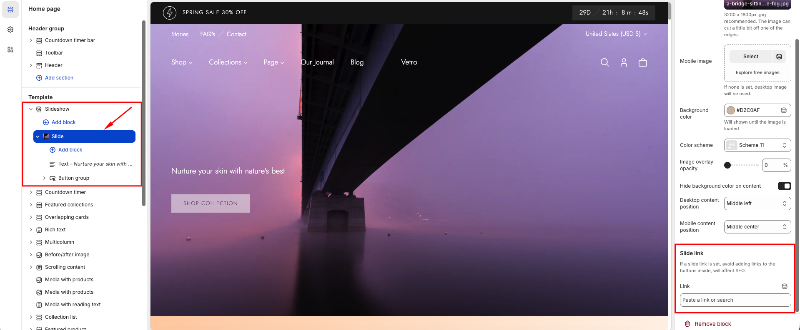Collapse the Slideshow section in tree
This screenshot has height=330, width=800.
pyautogui.click(x=31, y=109)
